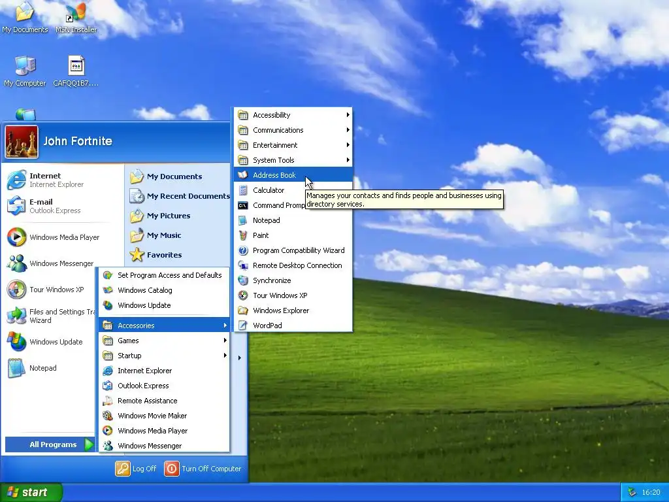The height and width of the screenshot is (502, 669).
Task: Launch Windows Media Player from left column
Action: (x=54, y=237)
